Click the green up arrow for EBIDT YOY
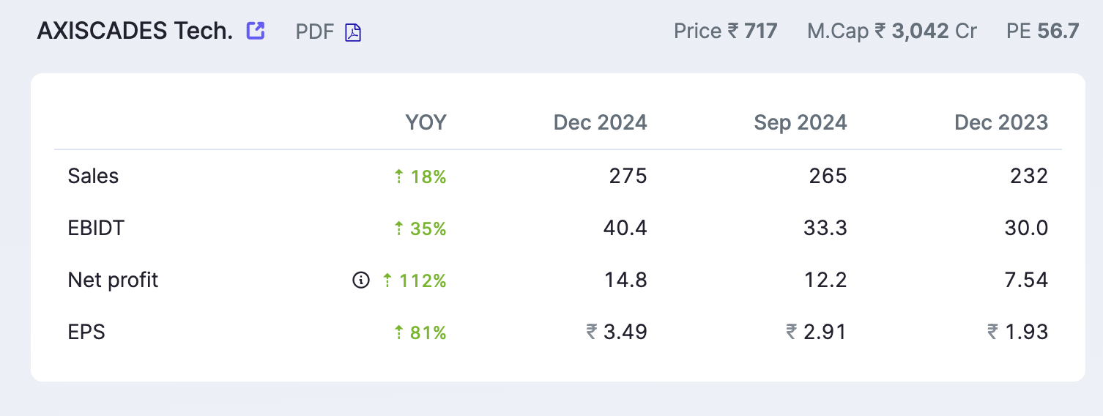The height and width of the screenshot is (416, 1103). tap(398, 229)
